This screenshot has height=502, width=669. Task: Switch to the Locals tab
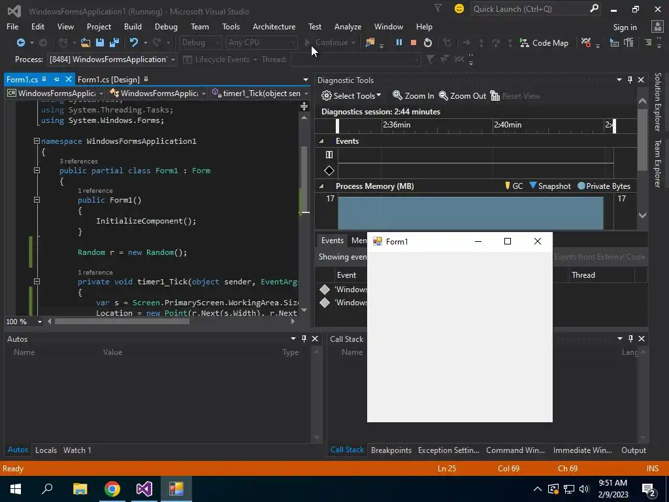46,450
